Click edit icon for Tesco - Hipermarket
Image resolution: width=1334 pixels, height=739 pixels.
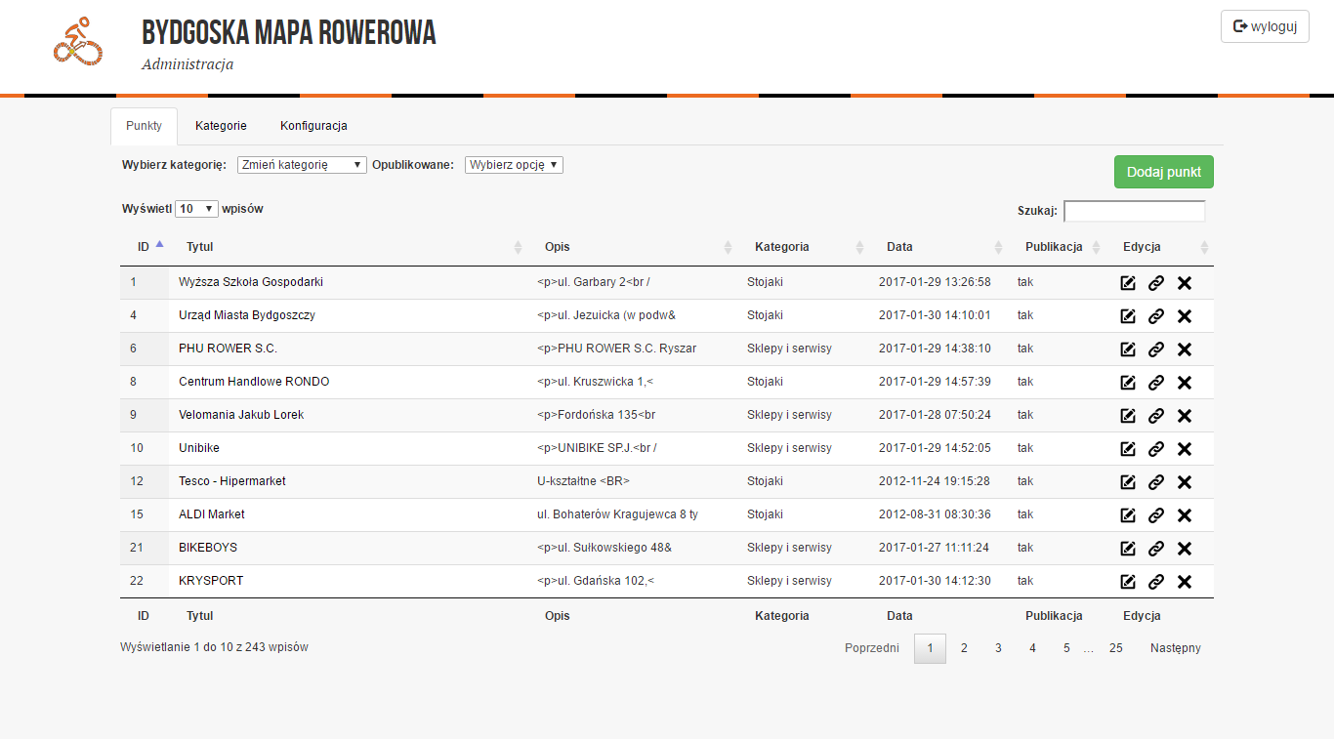click(x=1128, y=482)
